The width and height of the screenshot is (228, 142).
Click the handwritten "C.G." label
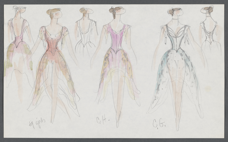(x=160, y=124)
